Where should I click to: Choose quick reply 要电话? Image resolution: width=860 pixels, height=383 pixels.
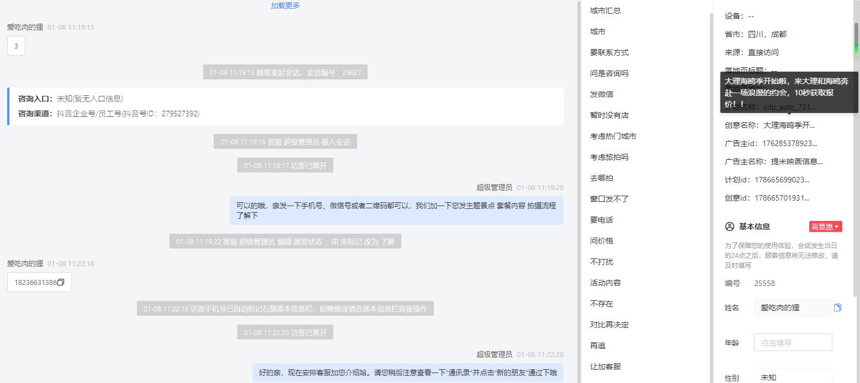tap(602, 220)
